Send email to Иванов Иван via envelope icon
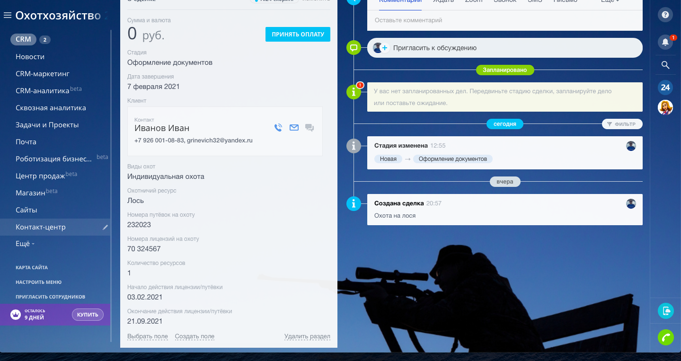The width and height of the screenshot is (681, 361). tap(294, 127)
